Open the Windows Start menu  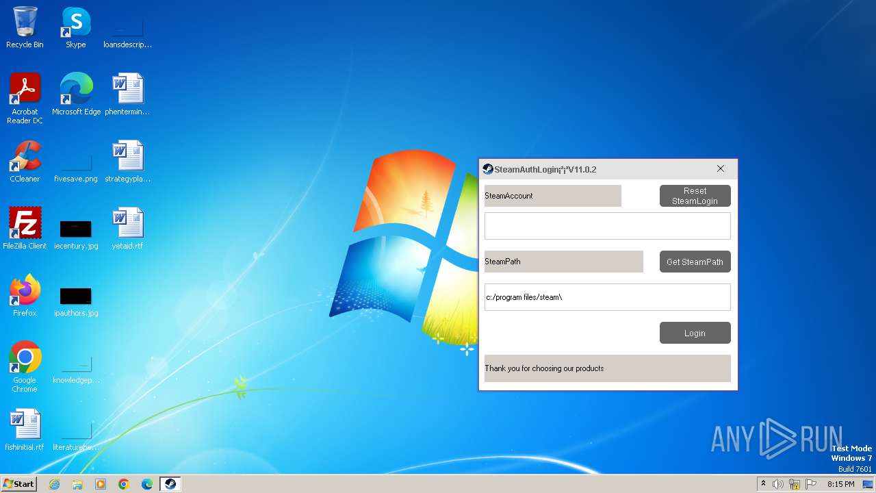18,483
